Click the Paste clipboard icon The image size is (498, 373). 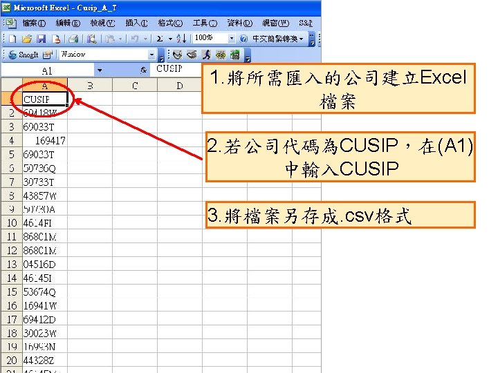coord(110,39)
